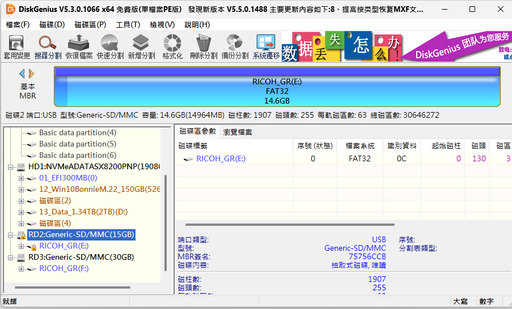This screenshot has width=512, height=309.
Task: Collapse the HD1:NVMeADATASX8200PNP disk node
Action: (10, 167)
